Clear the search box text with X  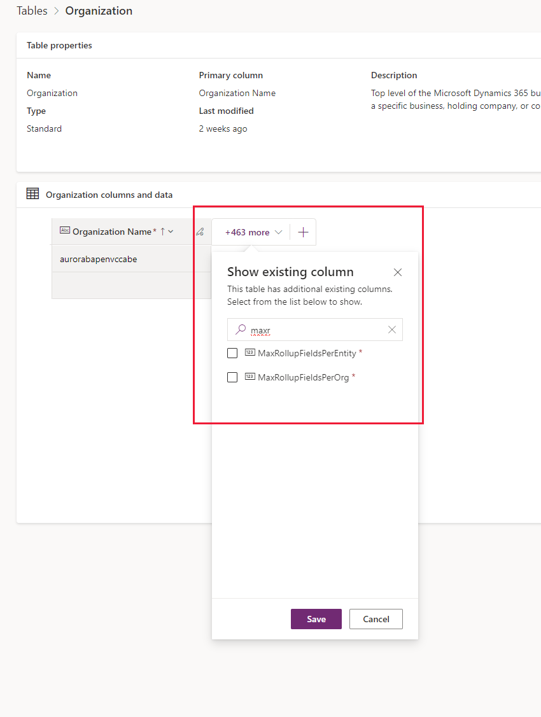click(392, 330)
